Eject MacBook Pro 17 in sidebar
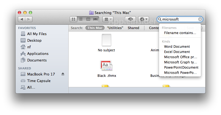Image resolution: width=221 pixels, height=115 pixels. (63, 74)
